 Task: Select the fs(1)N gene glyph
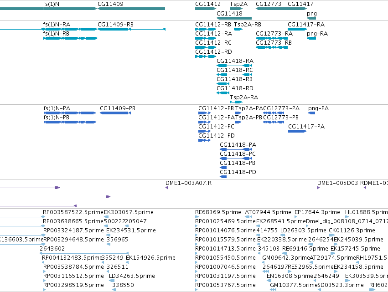coord(70,9)
